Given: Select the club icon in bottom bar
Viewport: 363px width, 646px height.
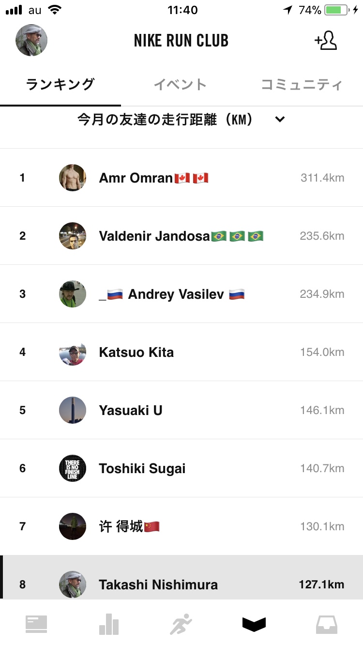Looking at the screenshot, I should click(x=254, y=624).
